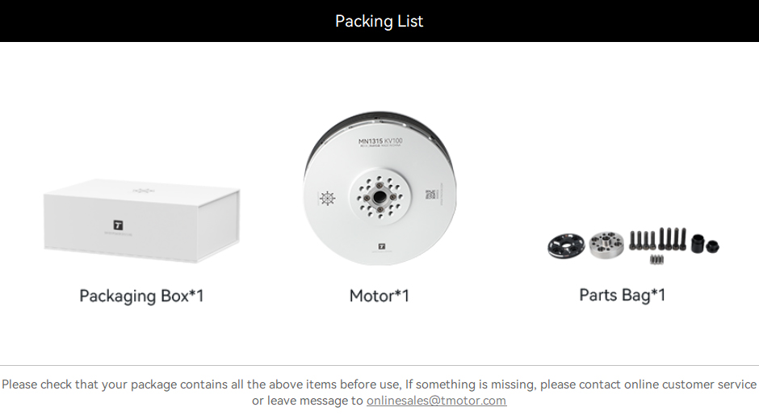
Task: Click the MN1315 KV100 motor image
Action: pos(380,188)
